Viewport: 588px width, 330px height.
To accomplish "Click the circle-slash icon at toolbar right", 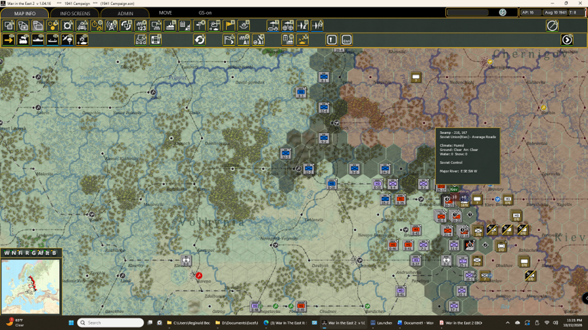I will [x=553, y=25].
